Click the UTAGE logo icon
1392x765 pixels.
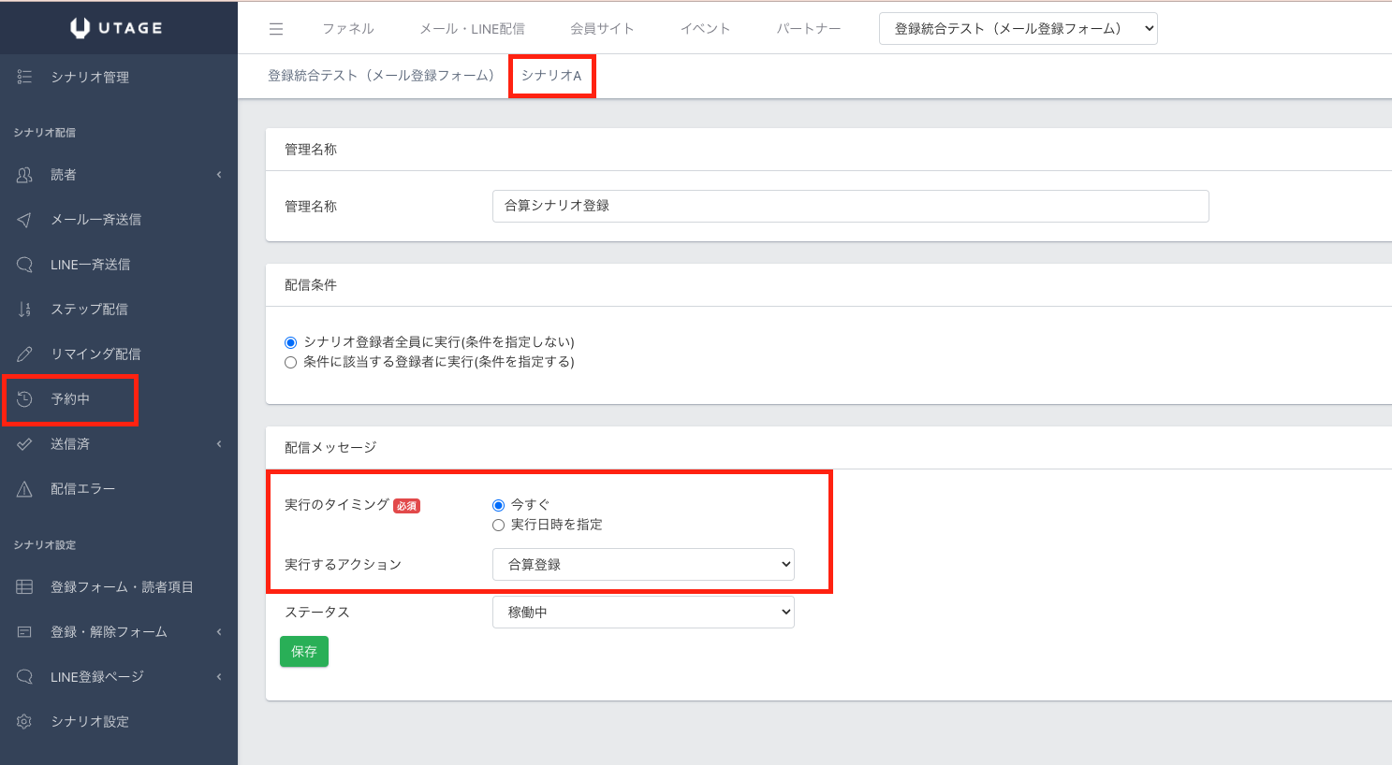(81, 28)
